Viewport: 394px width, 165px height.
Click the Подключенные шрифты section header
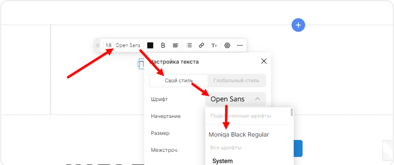pos(241,116)
